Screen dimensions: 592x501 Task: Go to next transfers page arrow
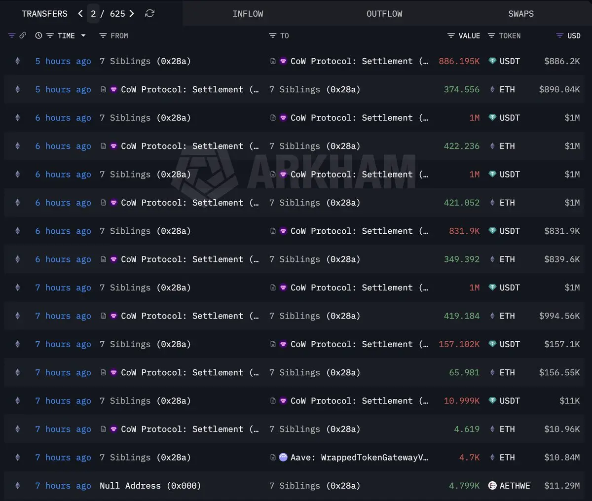(x=132, y=13)
